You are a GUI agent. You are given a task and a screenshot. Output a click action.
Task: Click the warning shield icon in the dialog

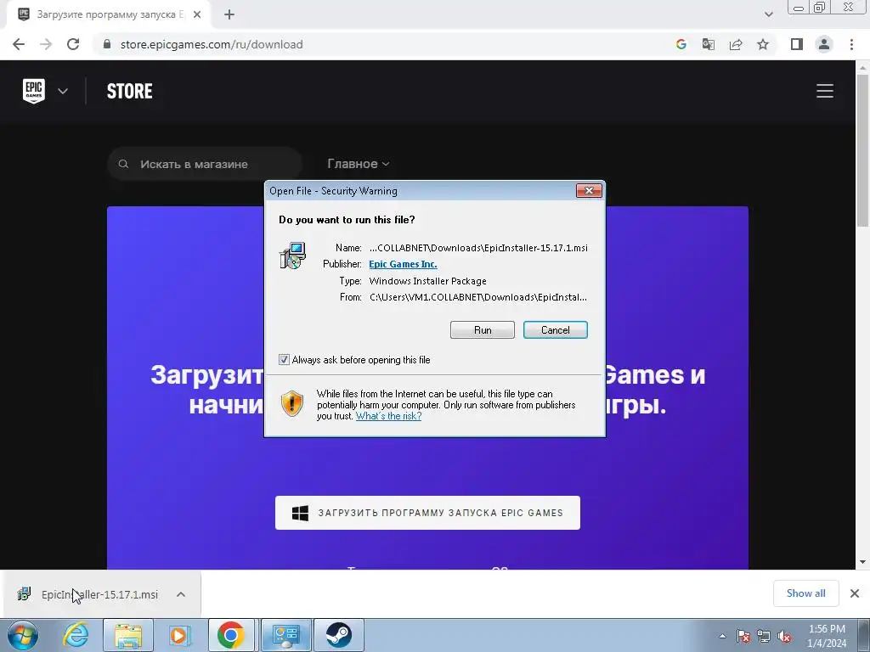tap(292, 403)
